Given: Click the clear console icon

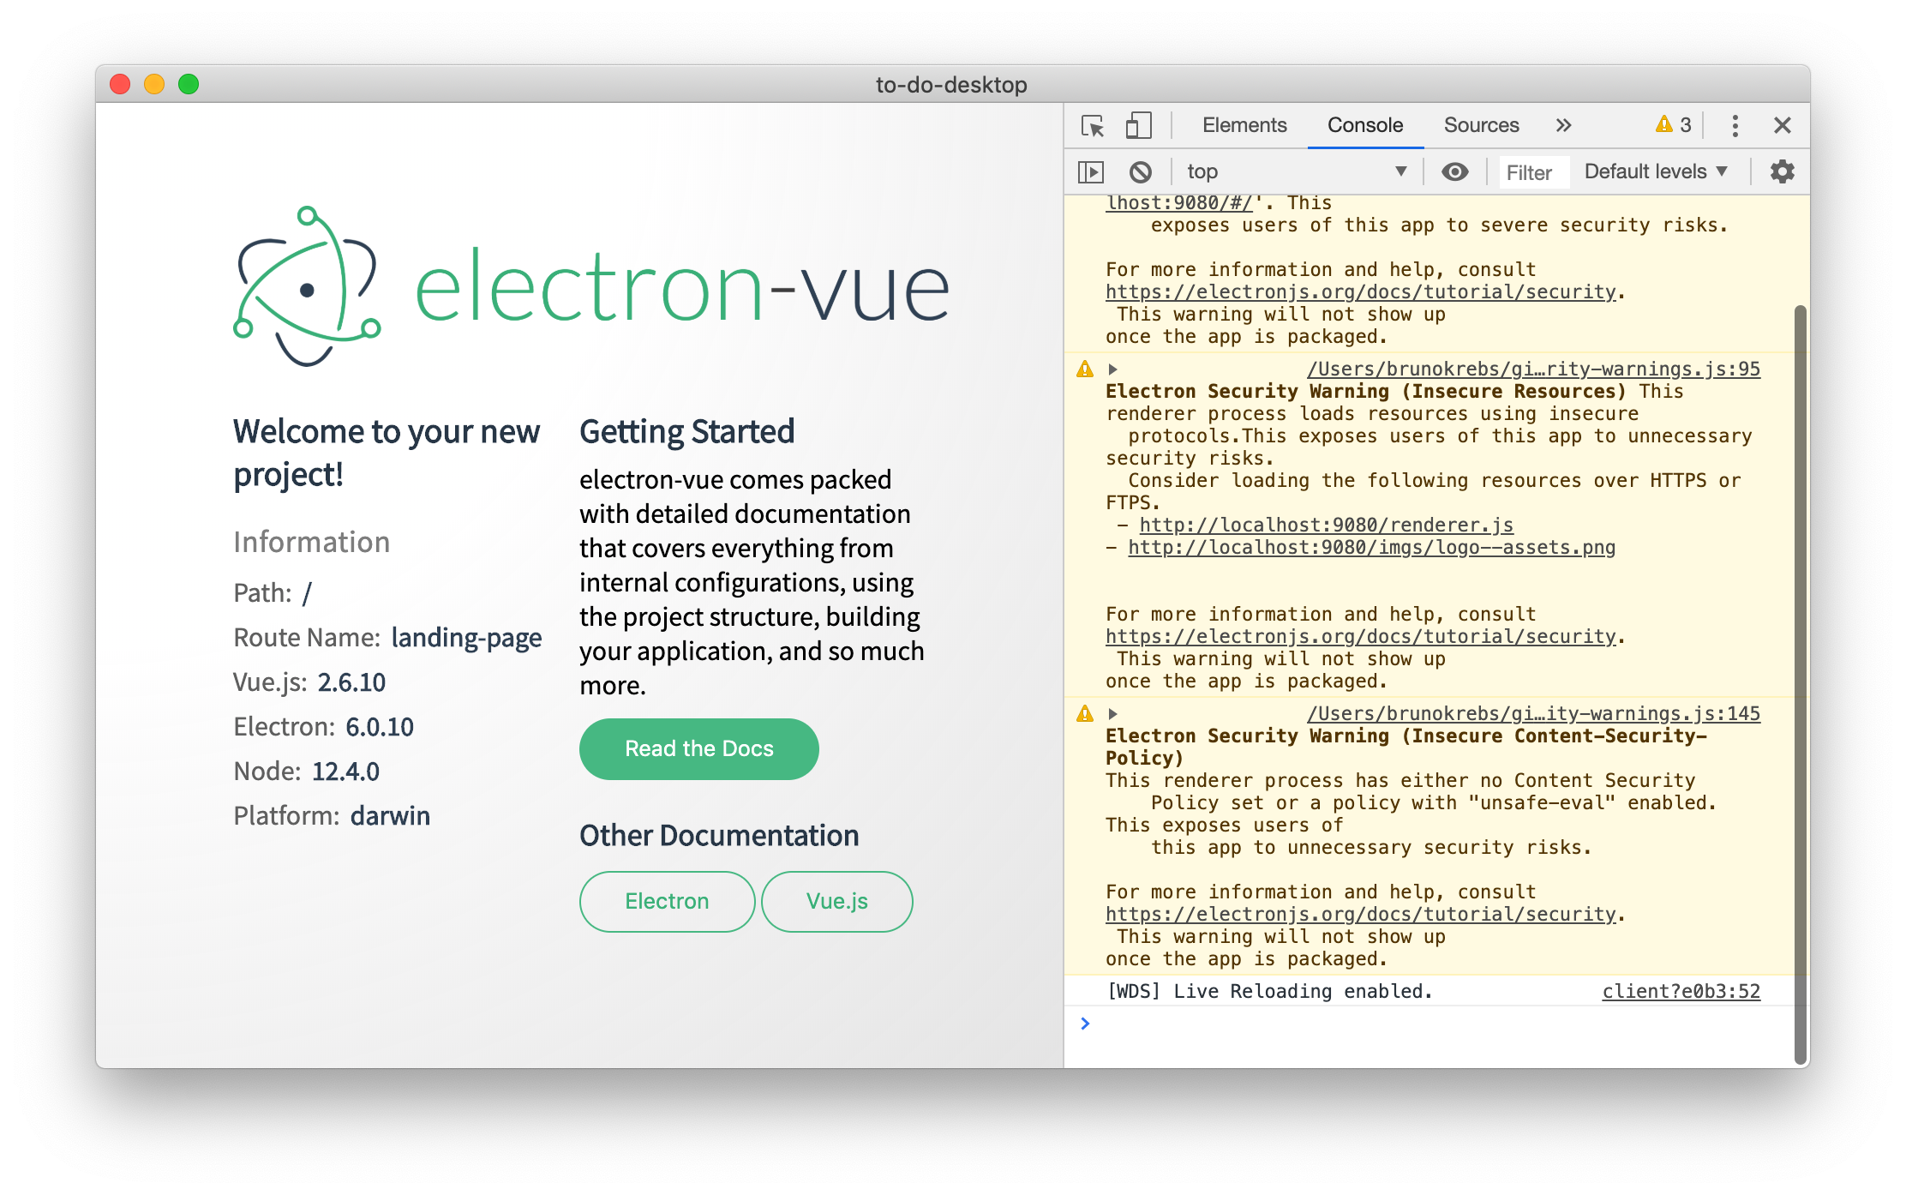Looking at the screenshot, I should point(1140,172).
